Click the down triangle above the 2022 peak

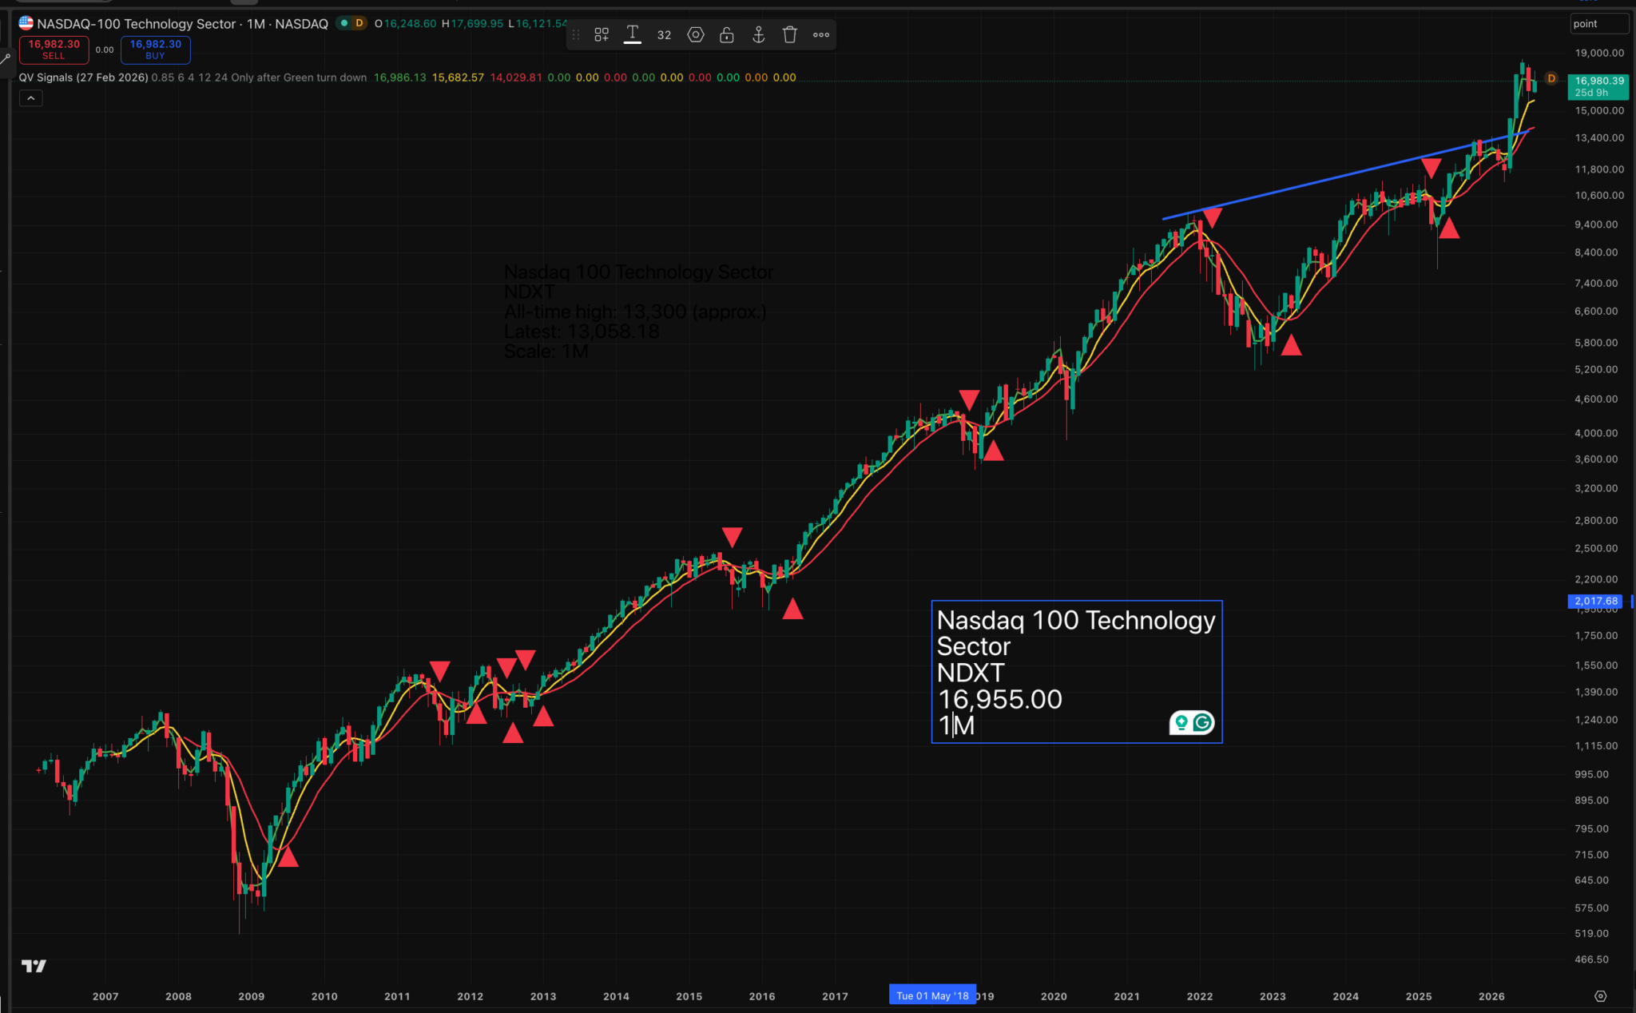point(1212,217)
